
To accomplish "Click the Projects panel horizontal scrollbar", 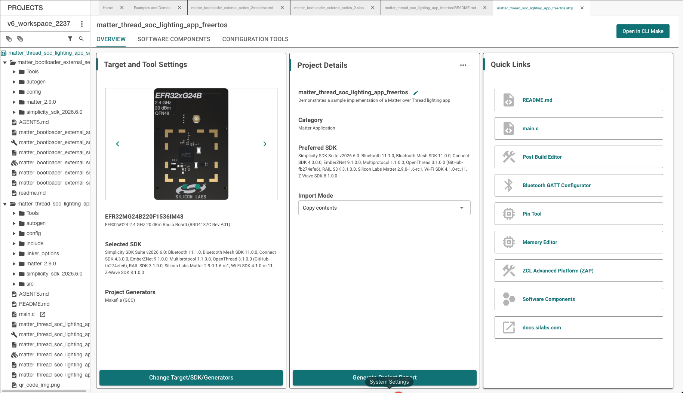I will (x=43, y=391).
